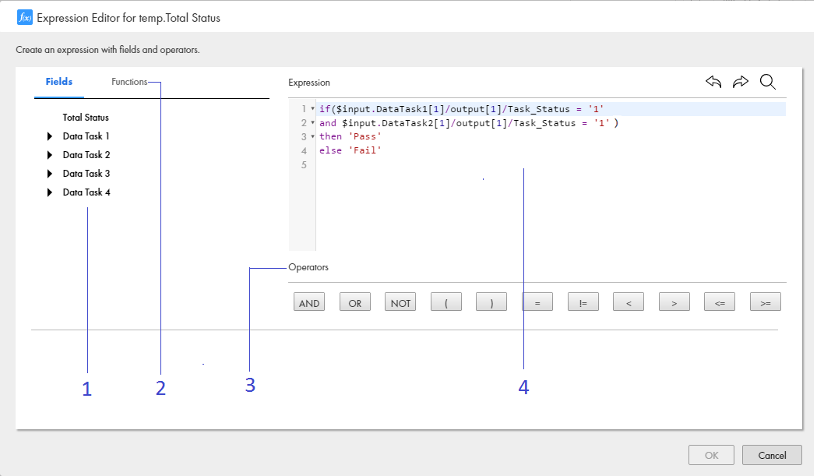Viewport: 817px width, 476px height.
Task: Click the f(x) Expression Editor icon
Action: [x=24, y=17]
